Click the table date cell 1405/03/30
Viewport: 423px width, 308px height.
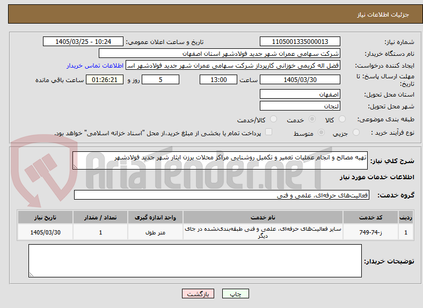click(45, 232)
